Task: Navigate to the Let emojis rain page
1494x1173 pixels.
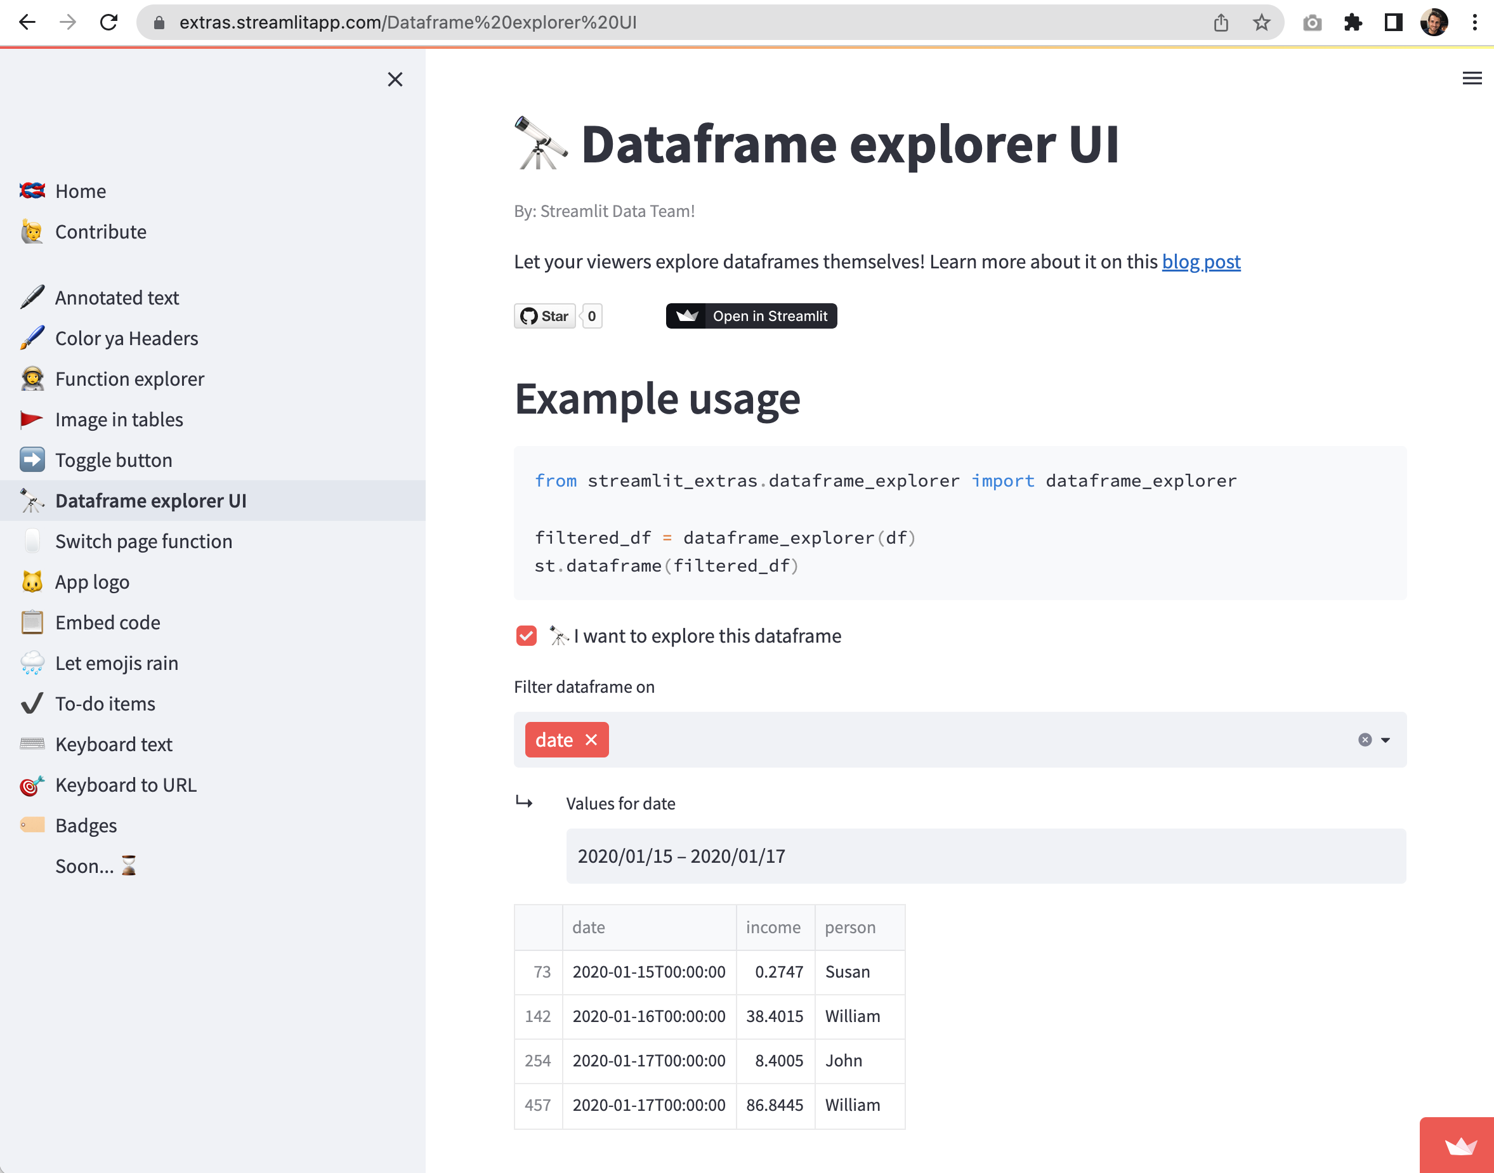Action: click(x=116, y=664)
